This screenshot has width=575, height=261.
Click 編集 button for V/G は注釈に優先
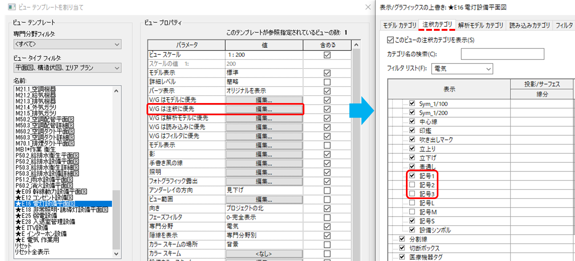264,109
